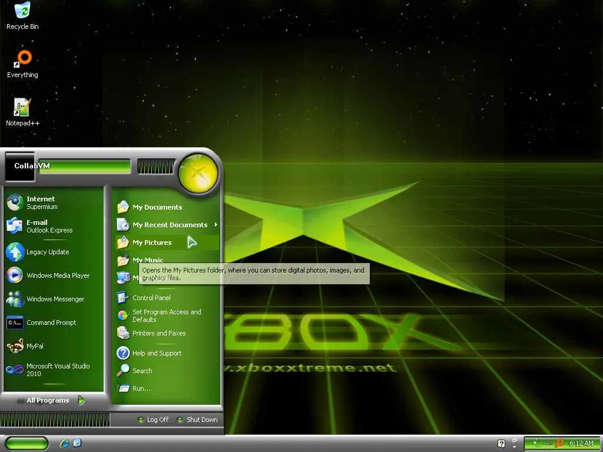This screenshot has width=603, height=452.
Task: Open Internet Supermium from Start menu
Action: pos(54,202)
